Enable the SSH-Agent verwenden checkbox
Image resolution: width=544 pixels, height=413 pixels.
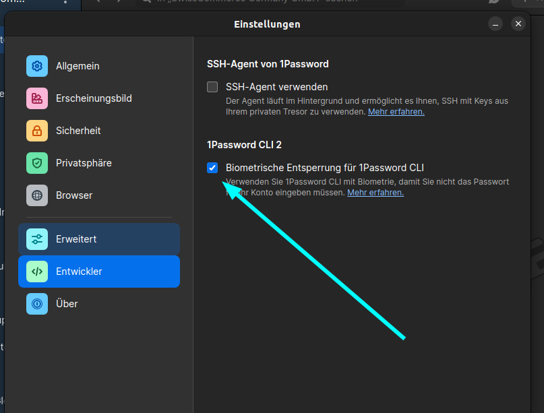(212, 87)
